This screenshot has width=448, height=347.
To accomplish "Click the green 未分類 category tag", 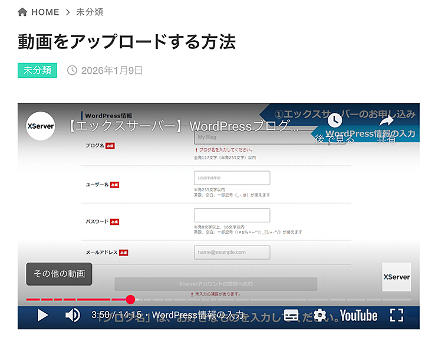I will pyautogui.click(x=37, y=70).
